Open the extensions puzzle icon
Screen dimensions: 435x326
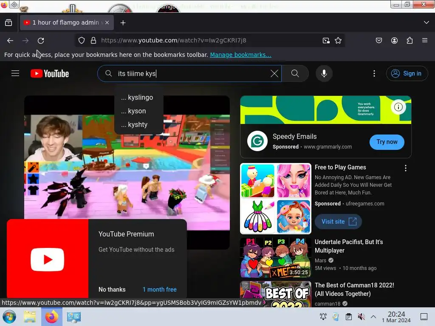coord(410,40)
